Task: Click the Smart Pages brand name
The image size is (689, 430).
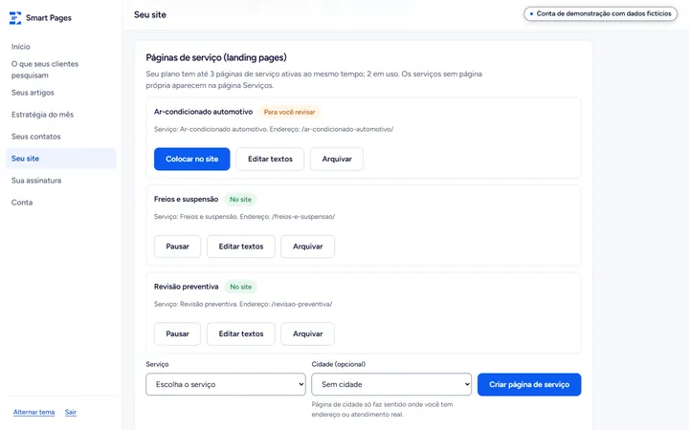Action: point(49,18)
